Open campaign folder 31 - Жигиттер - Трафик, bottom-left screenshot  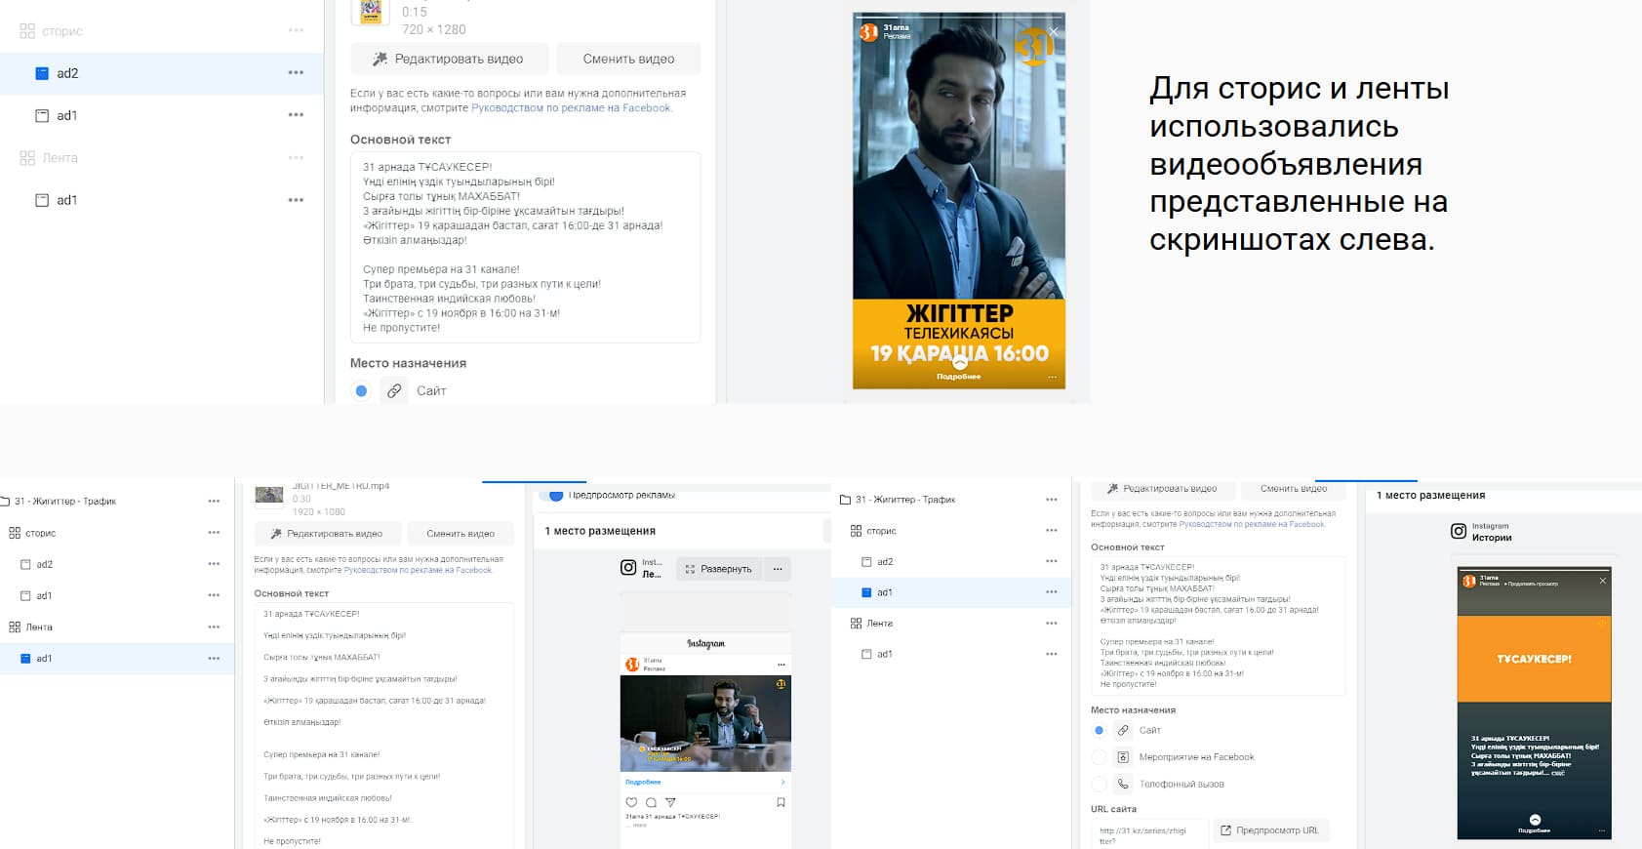[x=64, y=502]
